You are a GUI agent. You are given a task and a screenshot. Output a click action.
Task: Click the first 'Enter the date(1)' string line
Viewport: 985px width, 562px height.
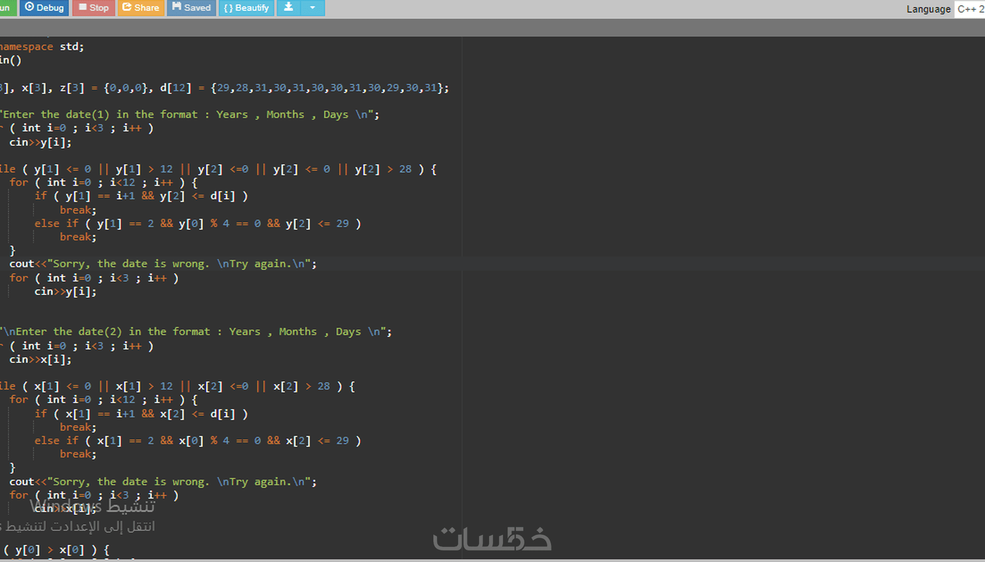pos(189,115)
